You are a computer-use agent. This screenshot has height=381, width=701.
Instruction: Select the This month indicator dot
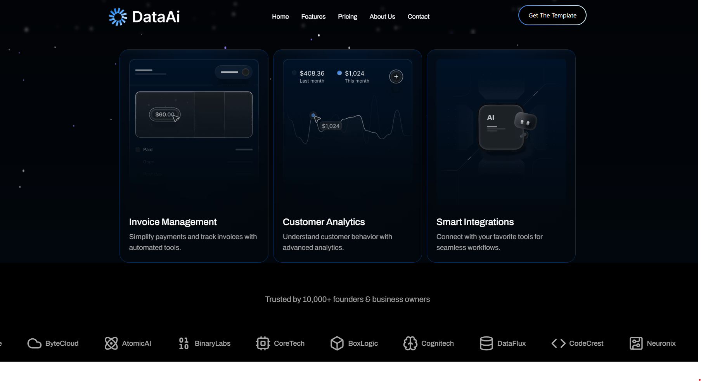pos(339,73)
